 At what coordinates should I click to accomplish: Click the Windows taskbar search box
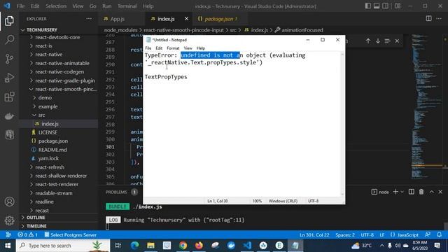[63, 246]
